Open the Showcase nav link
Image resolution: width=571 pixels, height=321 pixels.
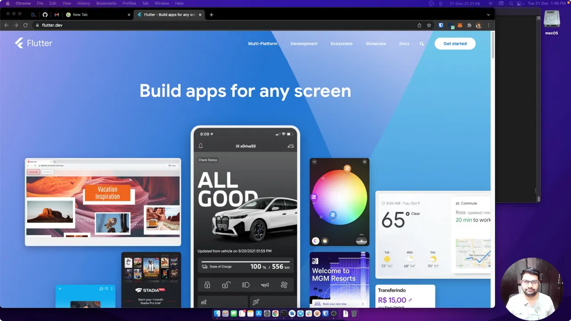click(x=376, y=44)
